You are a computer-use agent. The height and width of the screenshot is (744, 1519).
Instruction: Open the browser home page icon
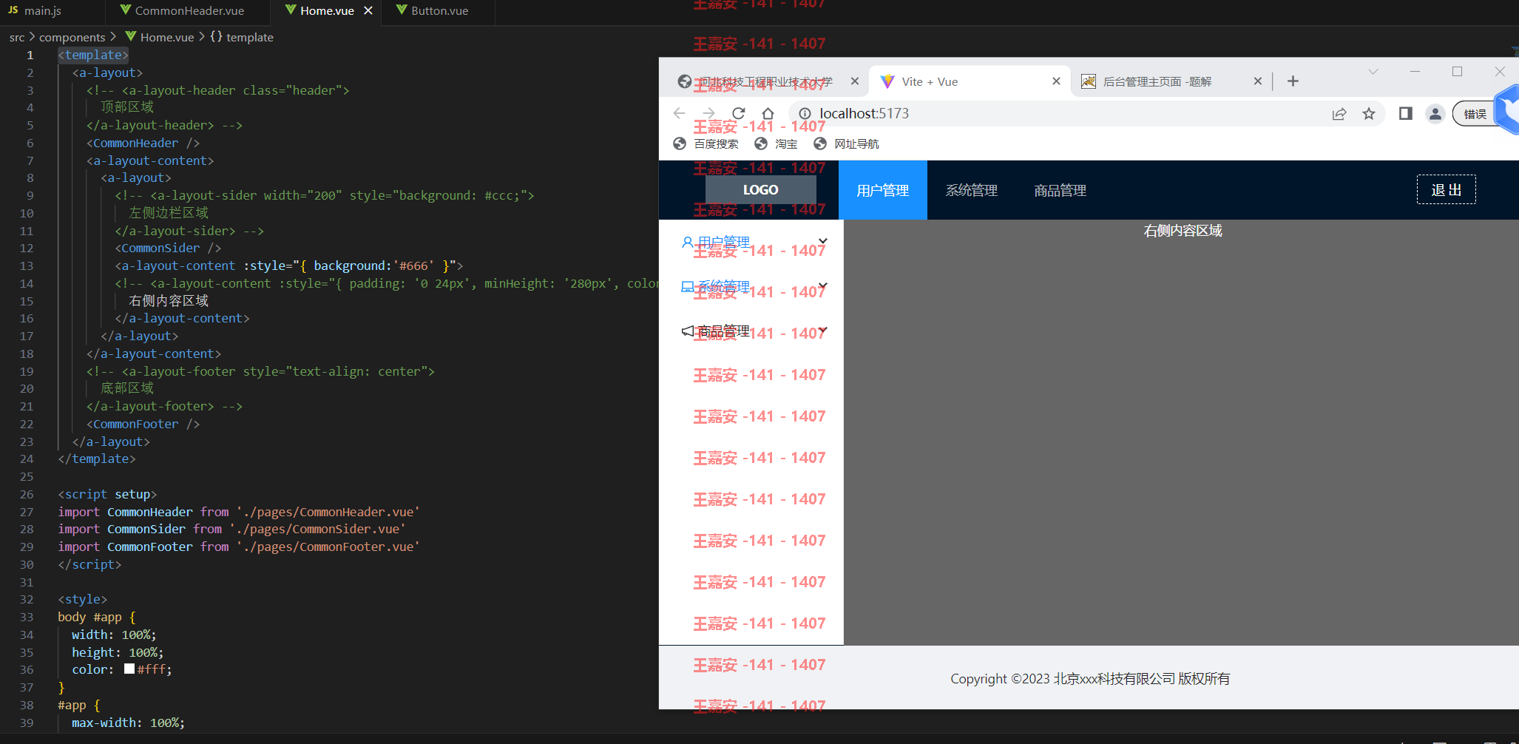tap(768, 113)
